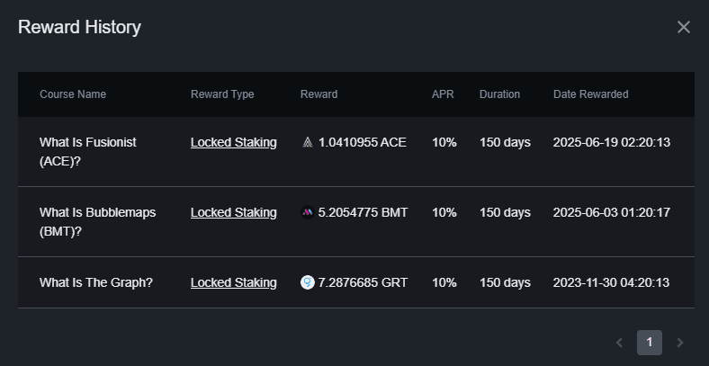Screen dimensions: 709x366
Task: Click the Date Rewarded column header
Action: (x=590, y=94)
